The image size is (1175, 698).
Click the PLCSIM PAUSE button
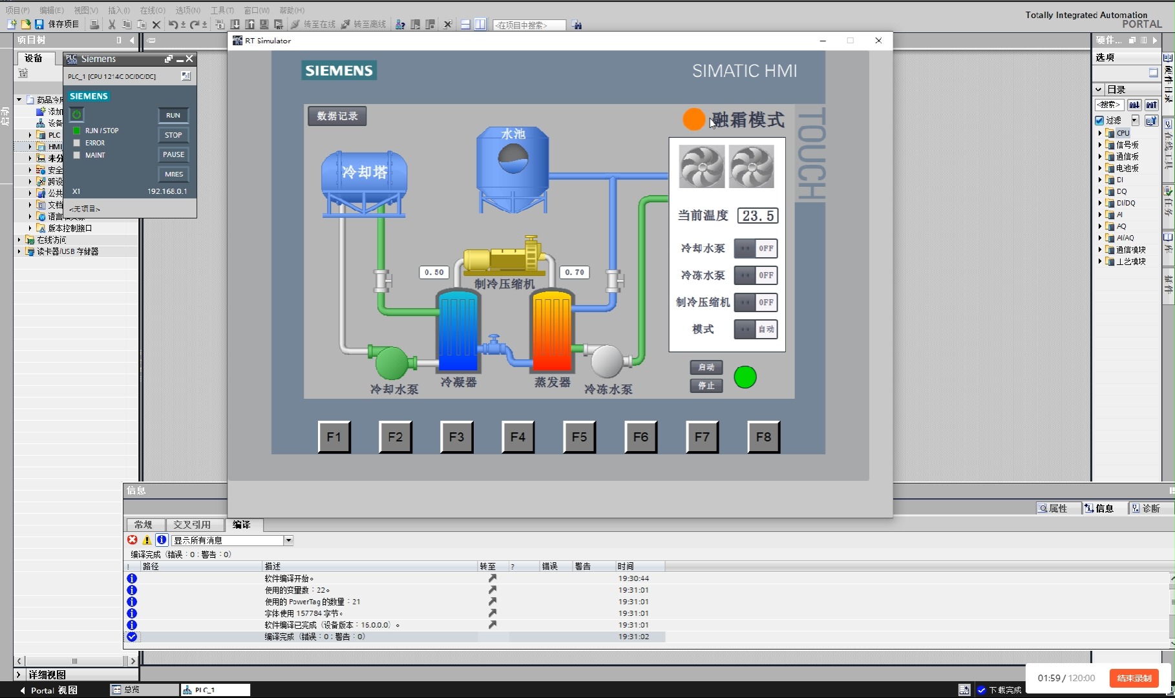click(173, 154)
